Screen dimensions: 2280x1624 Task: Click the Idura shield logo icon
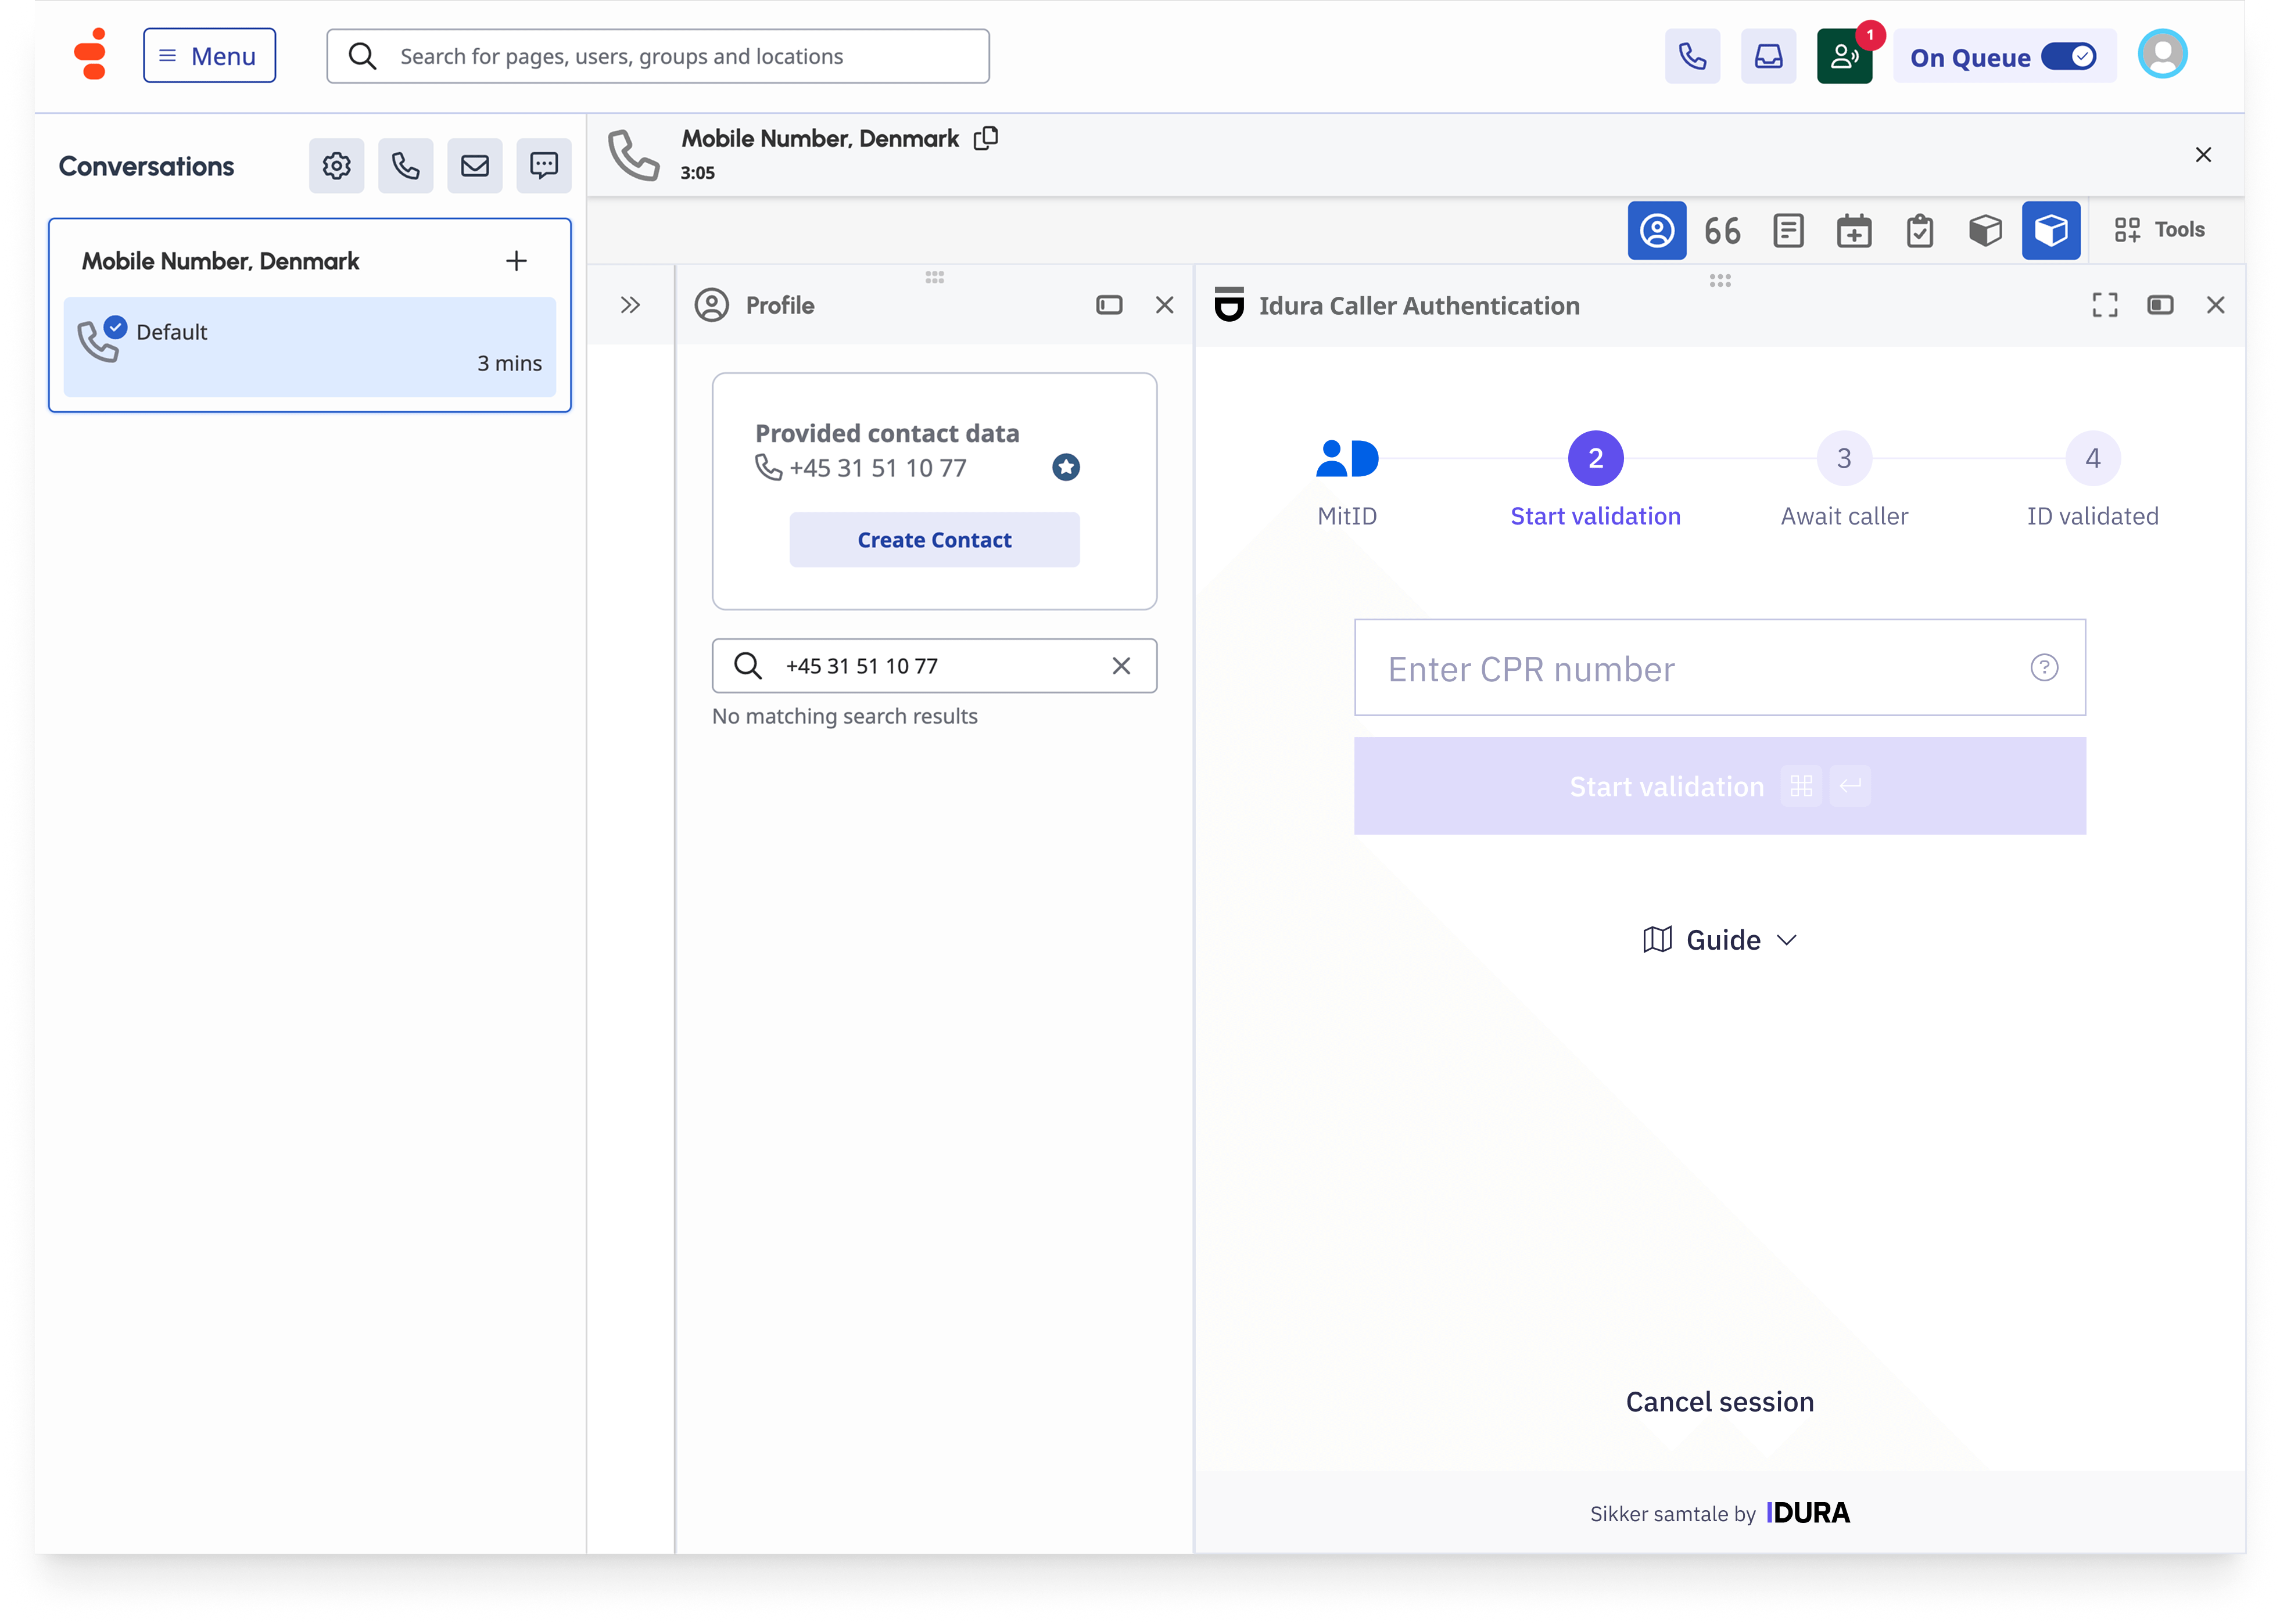pos(1228,305)
